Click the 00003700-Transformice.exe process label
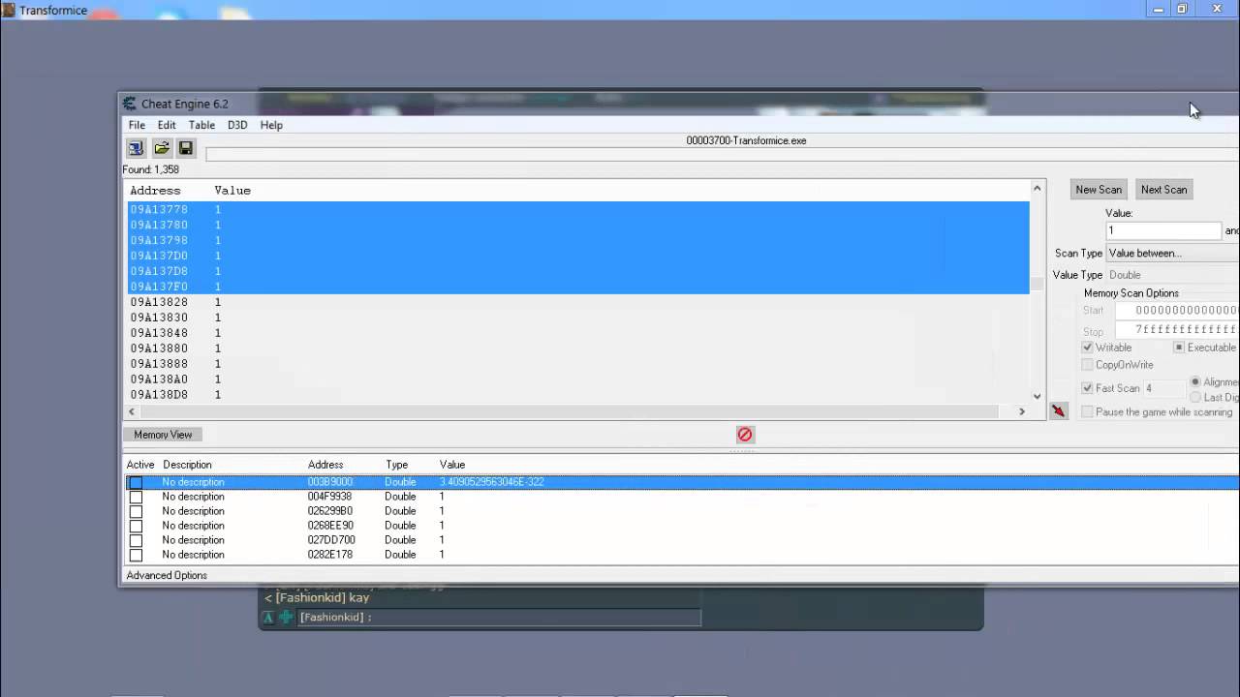Viewport: 1240px width, 697px height. pos(746,140)
